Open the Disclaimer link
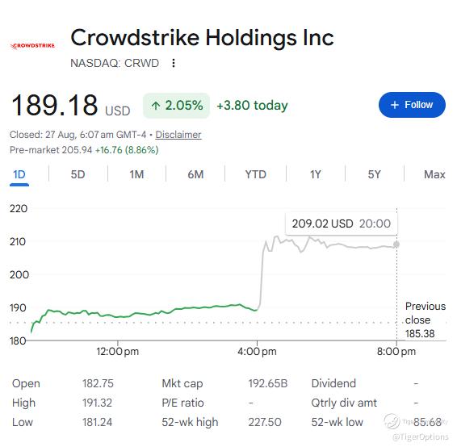Viewport: 457px width, 447px height. tap(178, 135)
